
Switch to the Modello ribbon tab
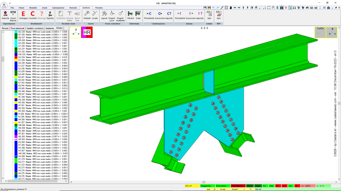[x=33, y=8]
